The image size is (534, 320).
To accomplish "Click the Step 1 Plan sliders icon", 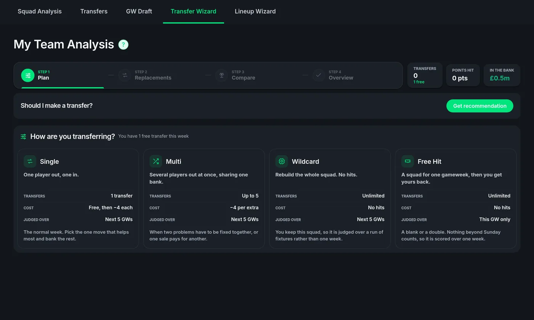I will pos(28,76).
